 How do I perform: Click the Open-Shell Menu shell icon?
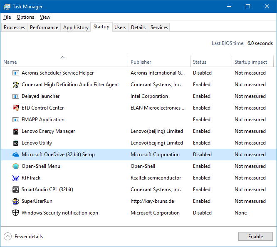pos(16,166)
